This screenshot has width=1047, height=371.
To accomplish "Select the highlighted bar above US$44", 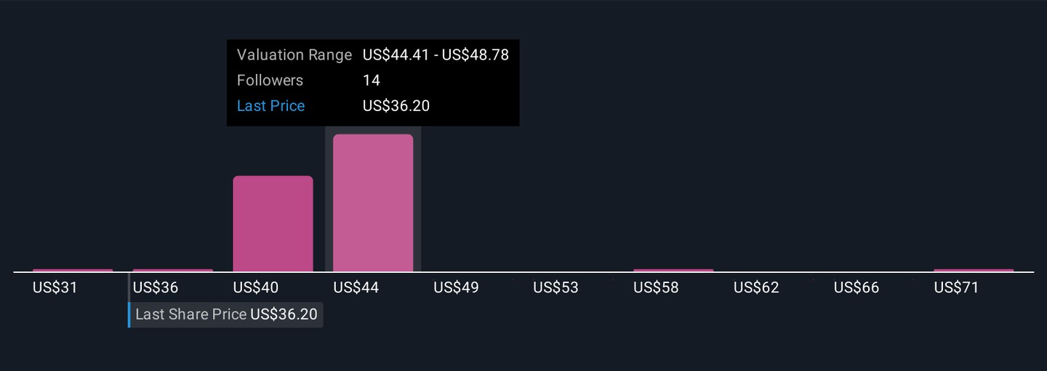I will (x=373, y=203).
